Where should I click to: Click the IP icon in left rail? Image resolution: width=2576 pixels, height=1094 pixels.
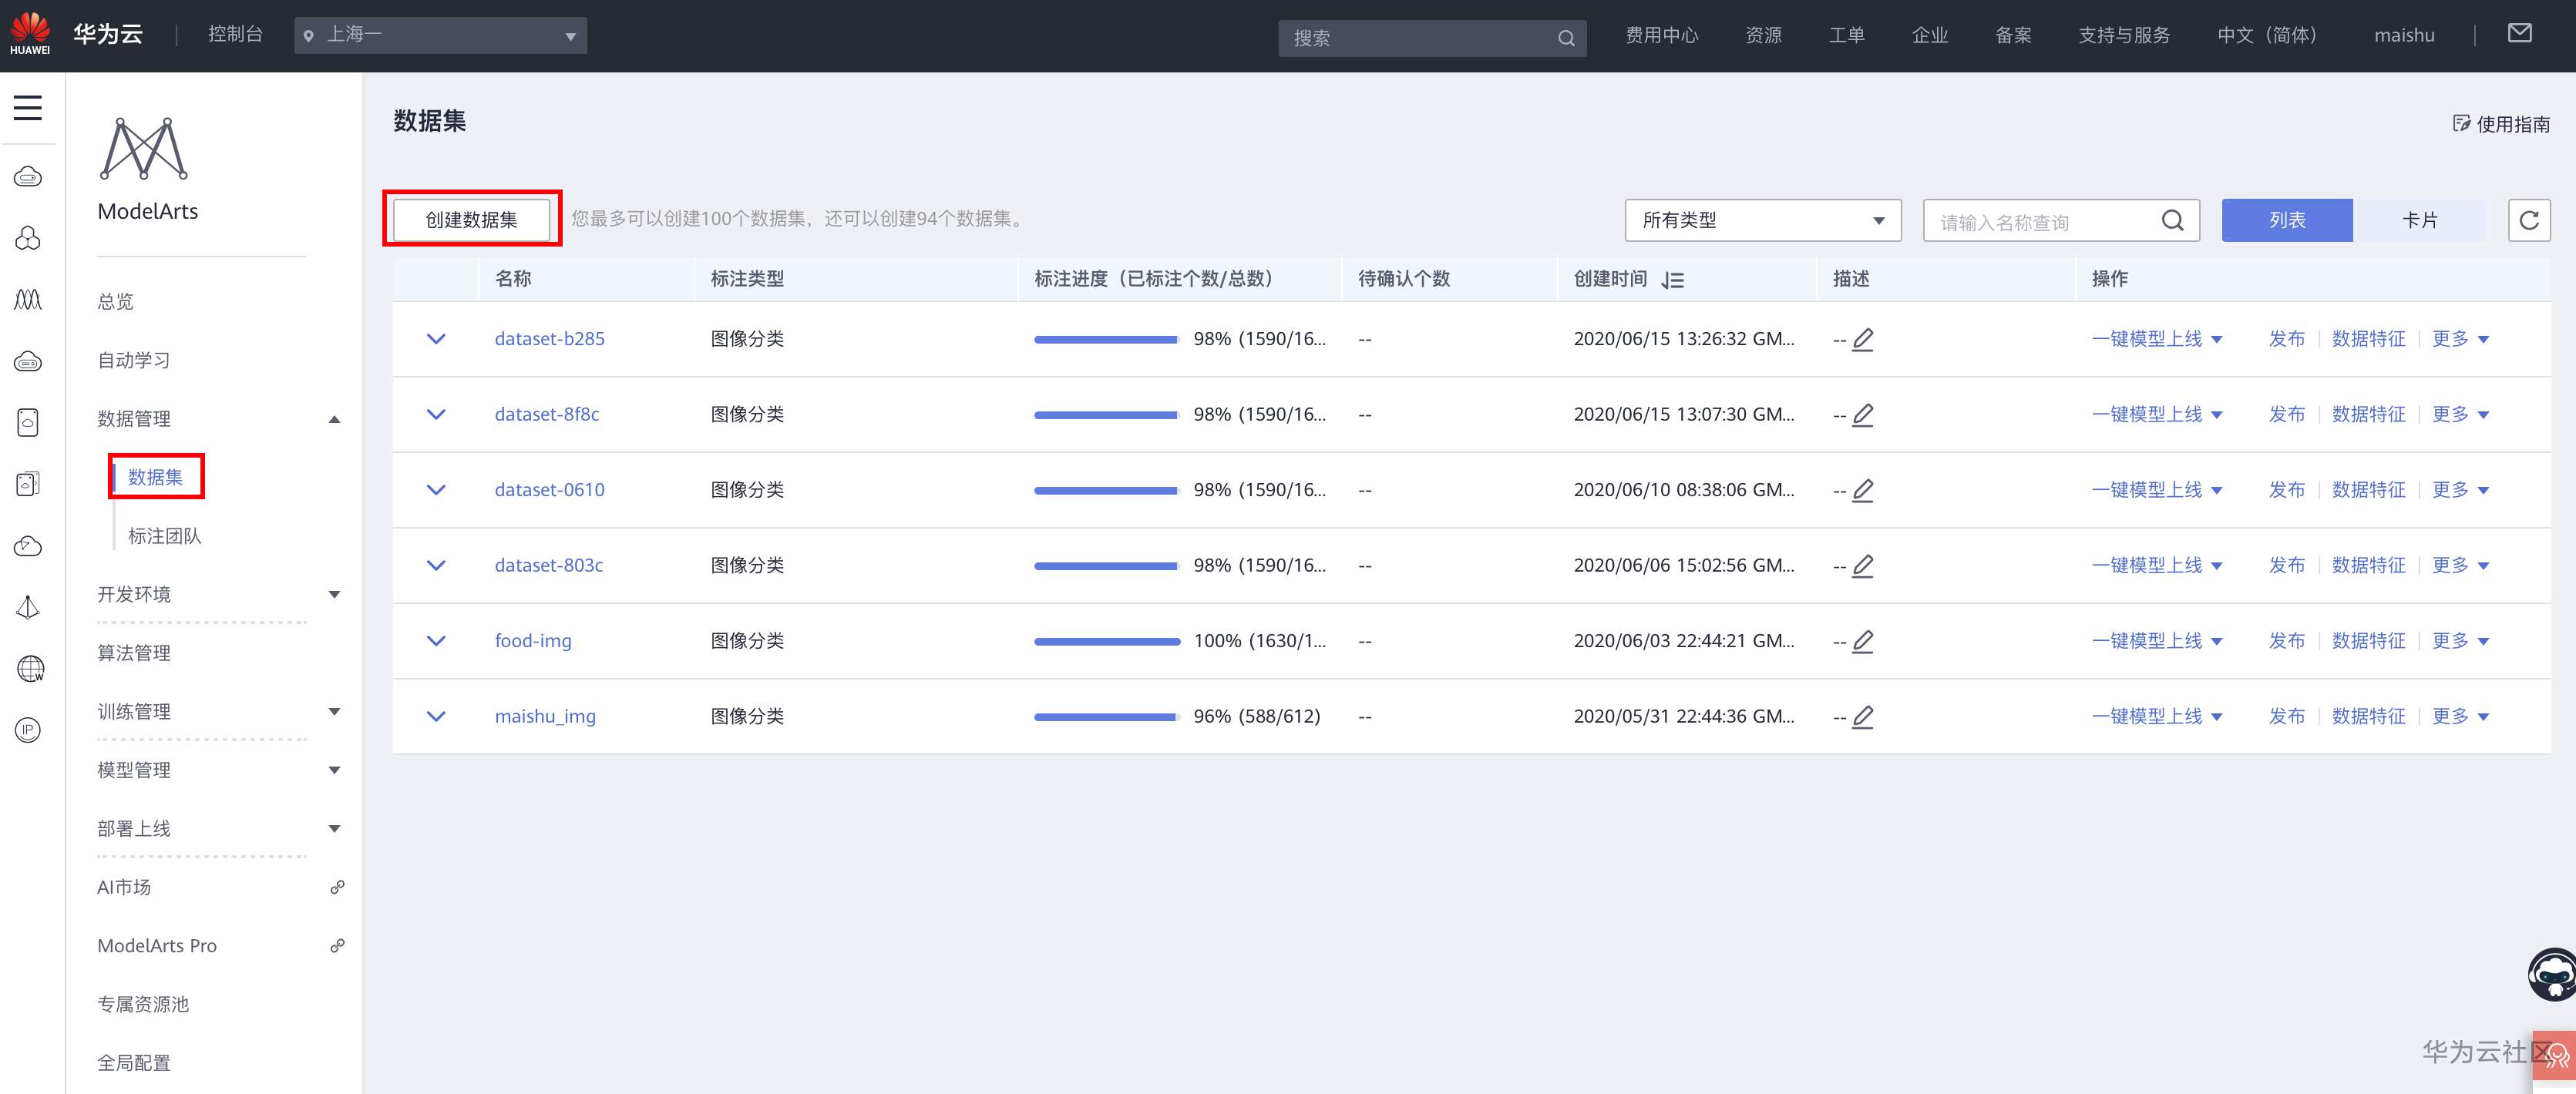pyautogui.click(x=28, y=730)
